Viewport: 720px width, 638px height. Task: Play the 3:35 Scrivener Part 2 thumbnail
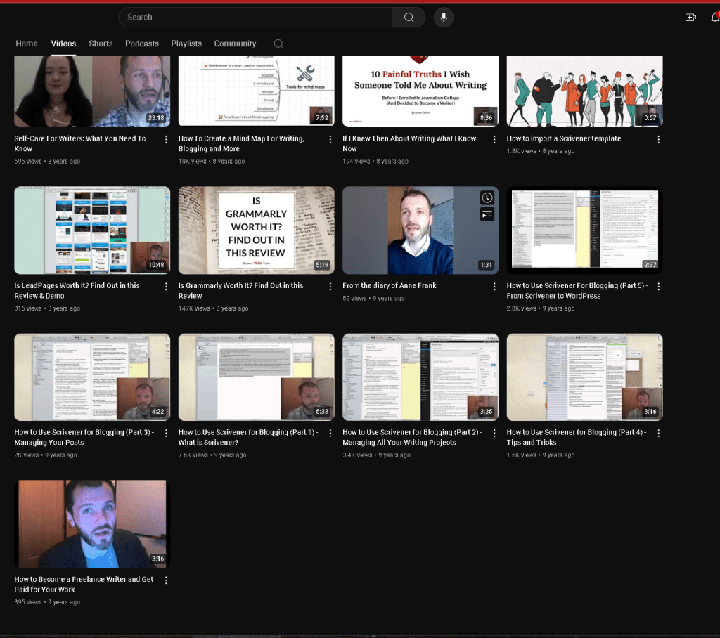tap(420, 377)
